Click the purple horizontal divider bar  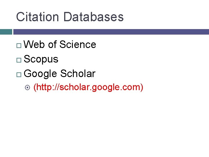[111, 31]
